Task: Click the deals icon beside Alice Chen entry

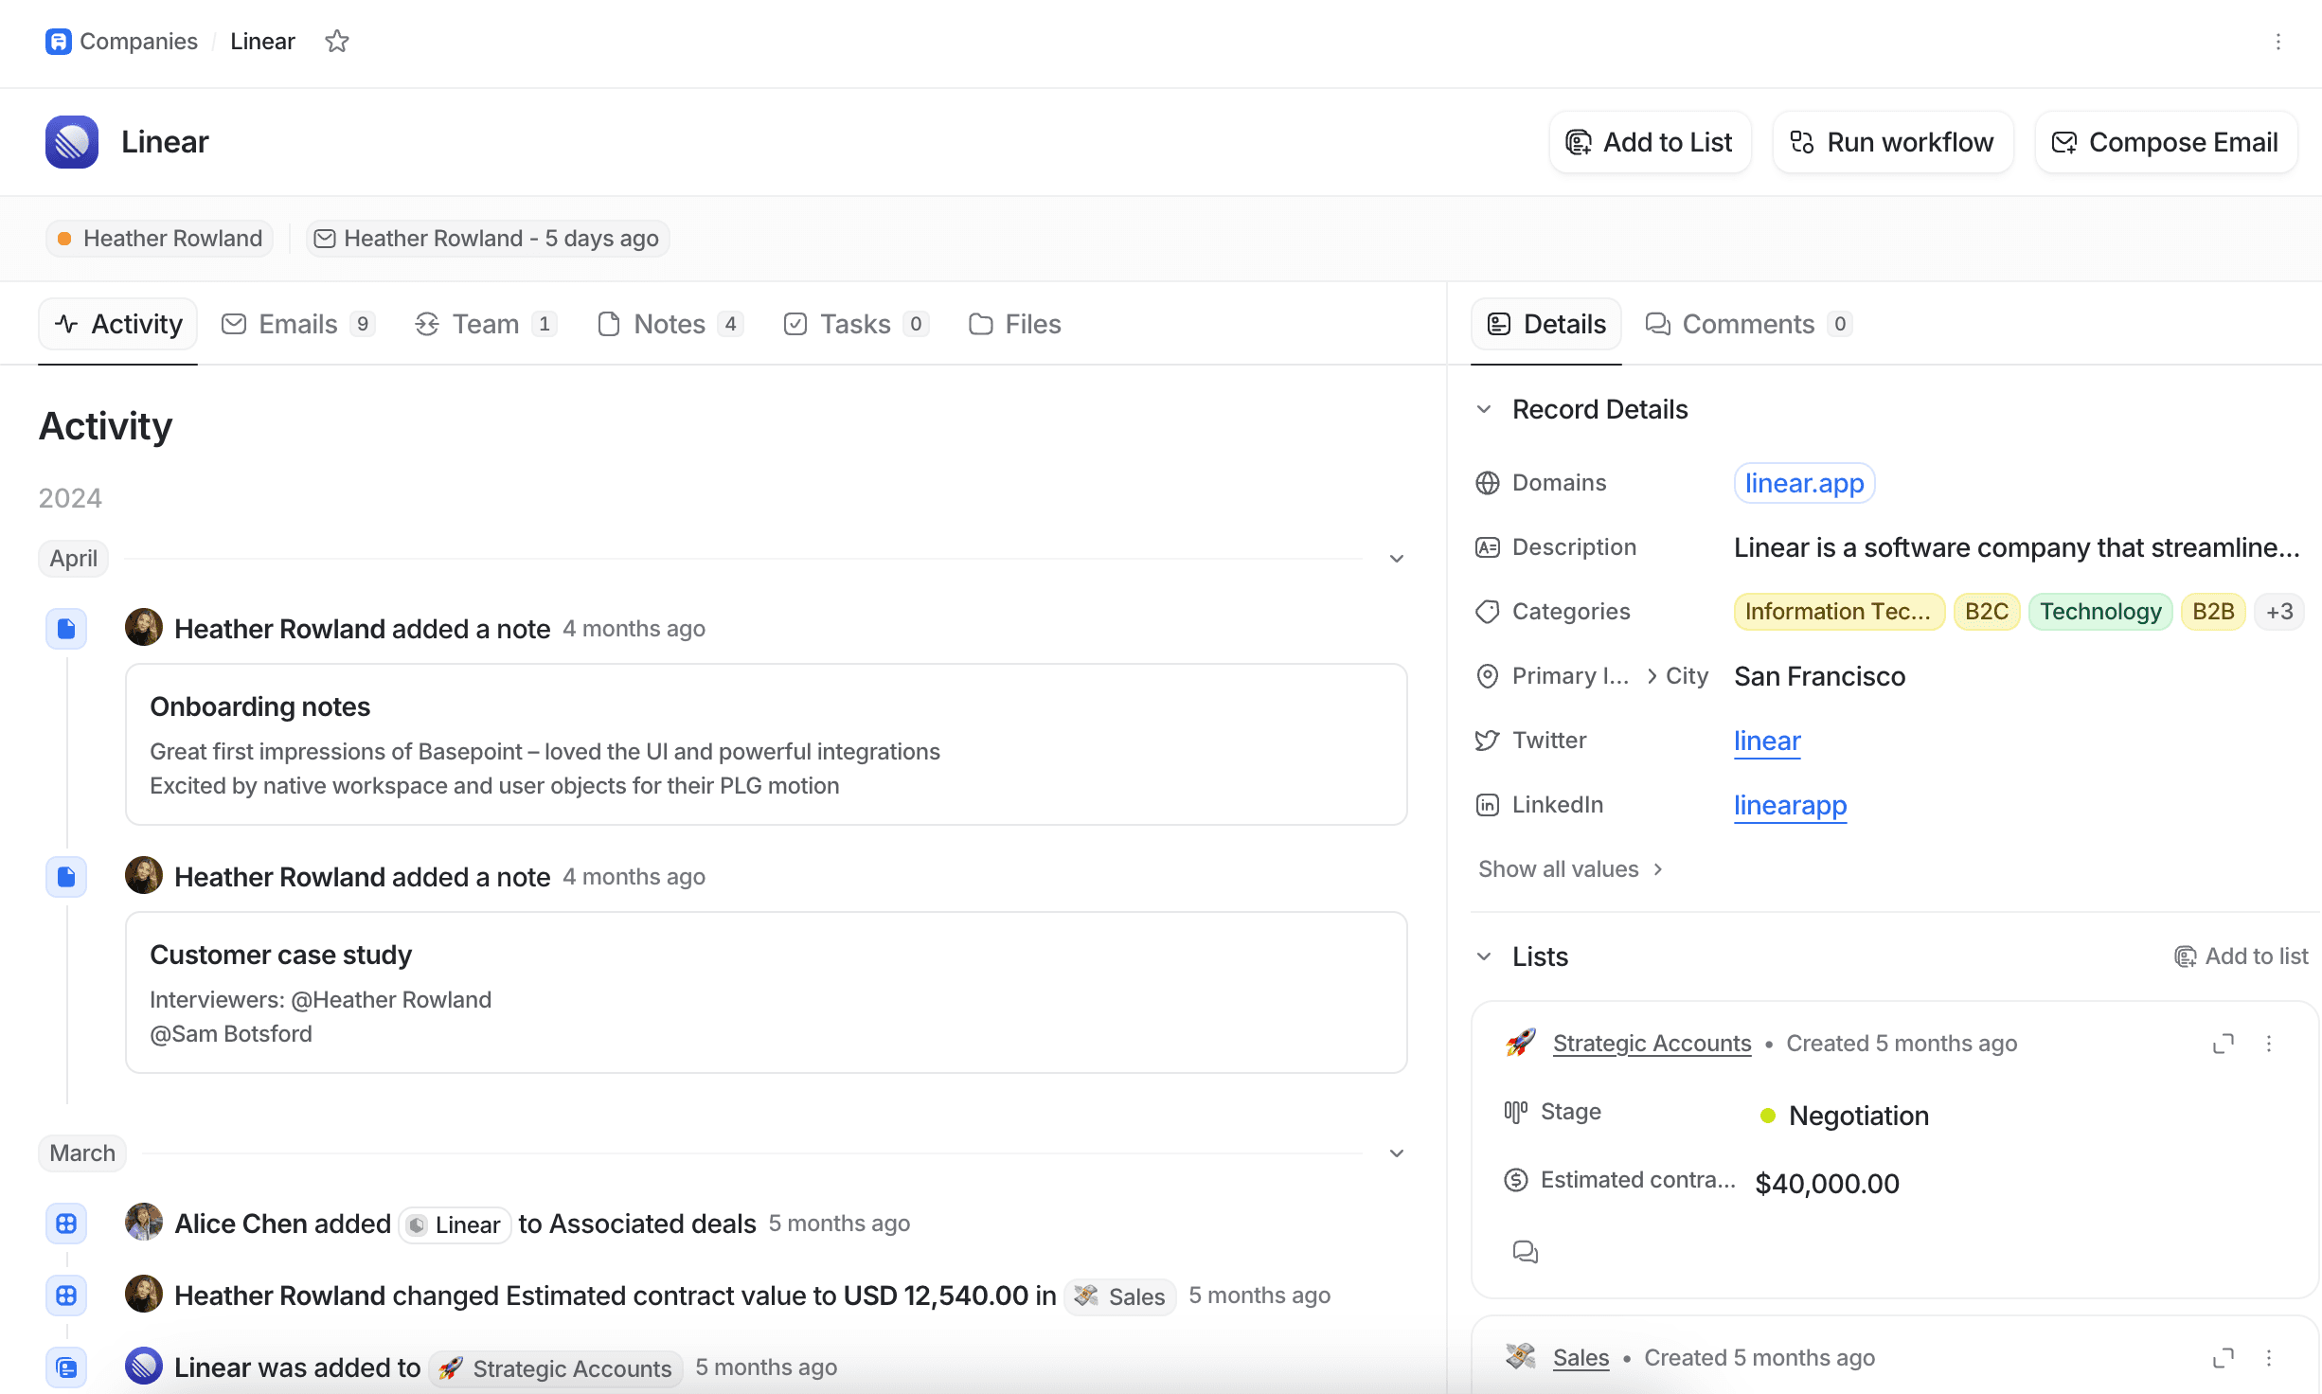Action: (66, 1224)
